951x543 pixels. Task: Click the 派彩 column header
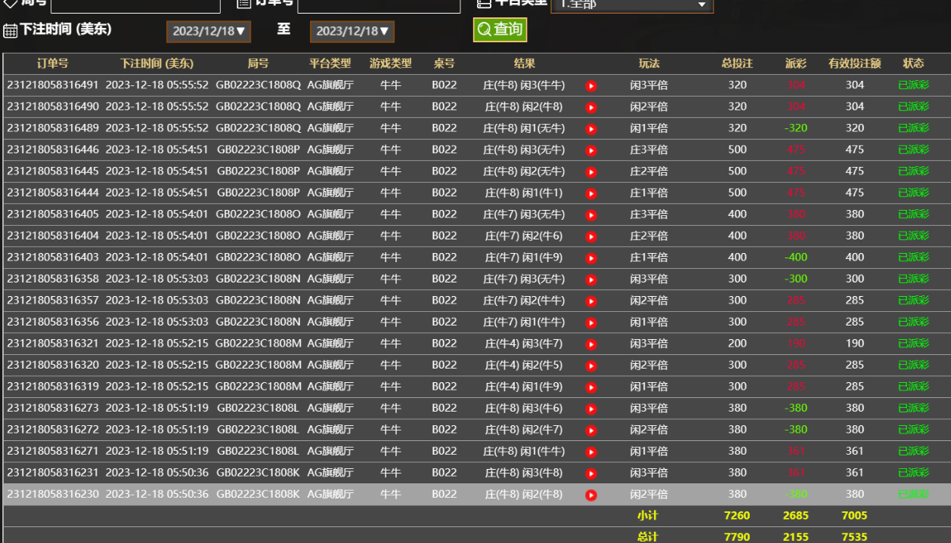pyautogui.click(x=795, y=63)
